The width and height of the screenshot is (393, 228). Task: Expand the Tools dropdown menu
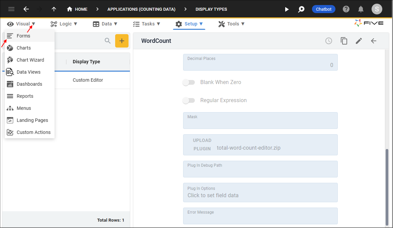pos(231,24)
